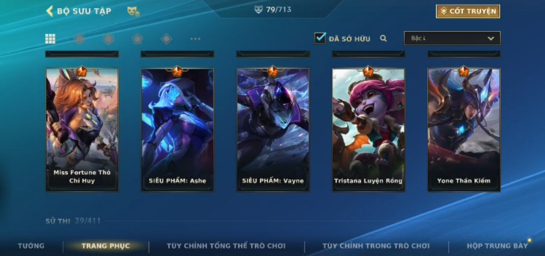Viewport: 545px width, 256px height.
Task: Select the first circular rarity filter icon
Action: (79, 39)
